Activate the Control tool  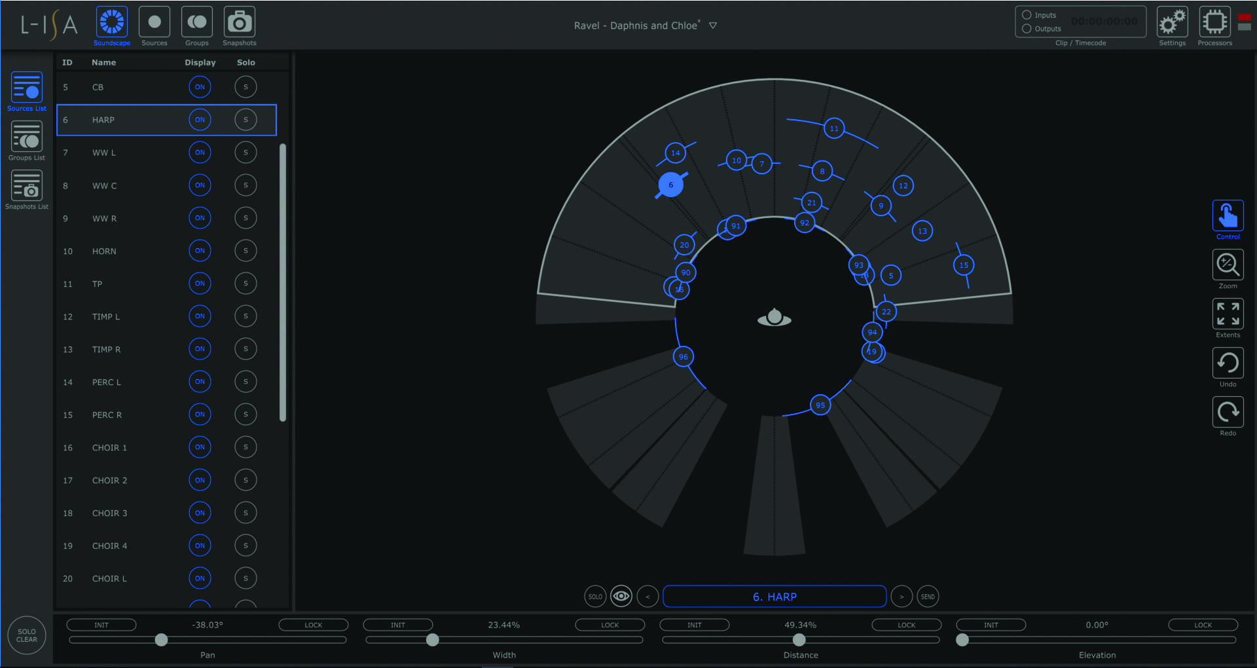[1228, 216]
